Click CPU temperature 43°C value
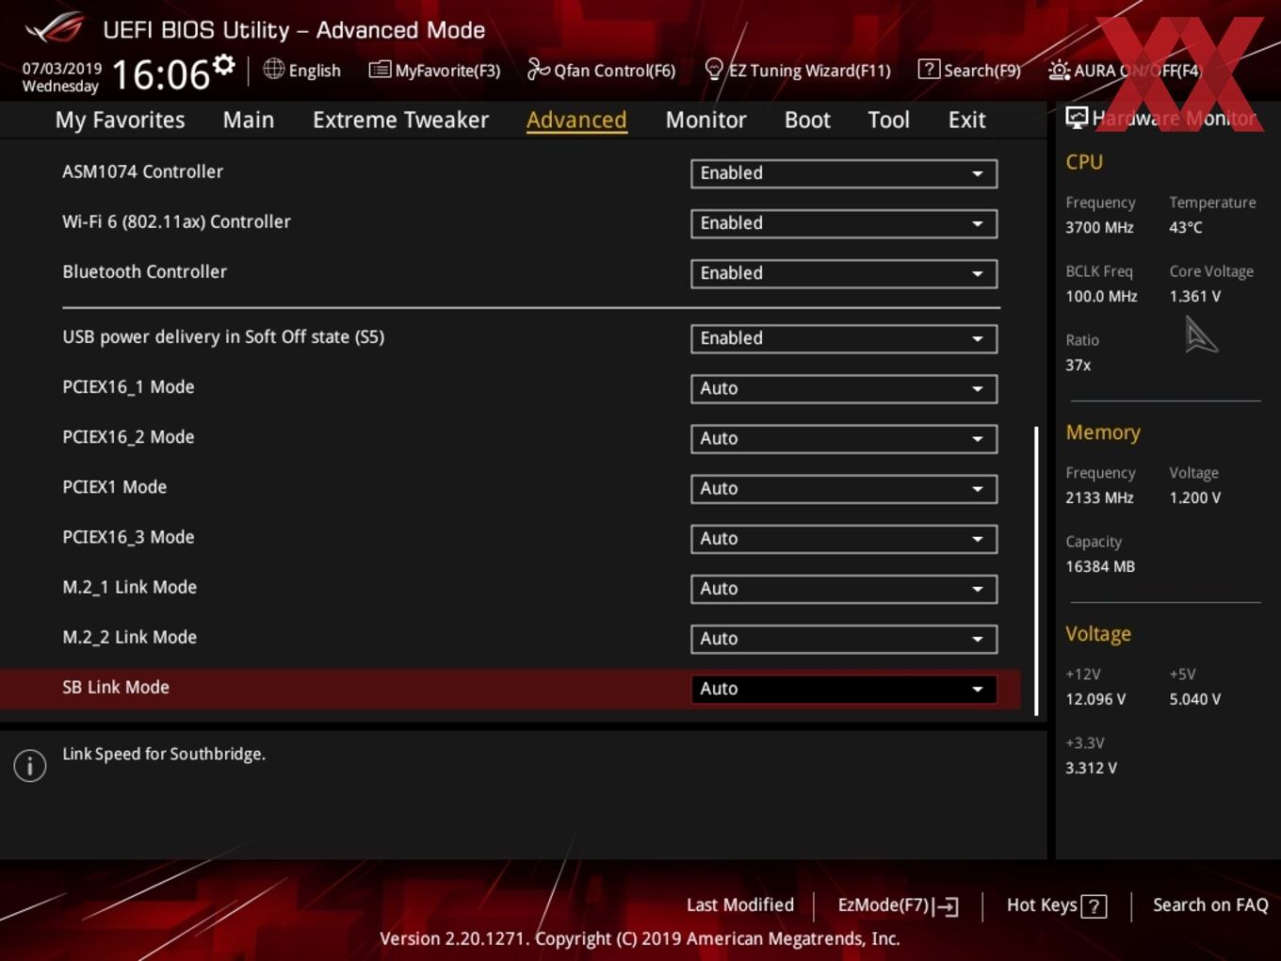 click(1186, 227)
